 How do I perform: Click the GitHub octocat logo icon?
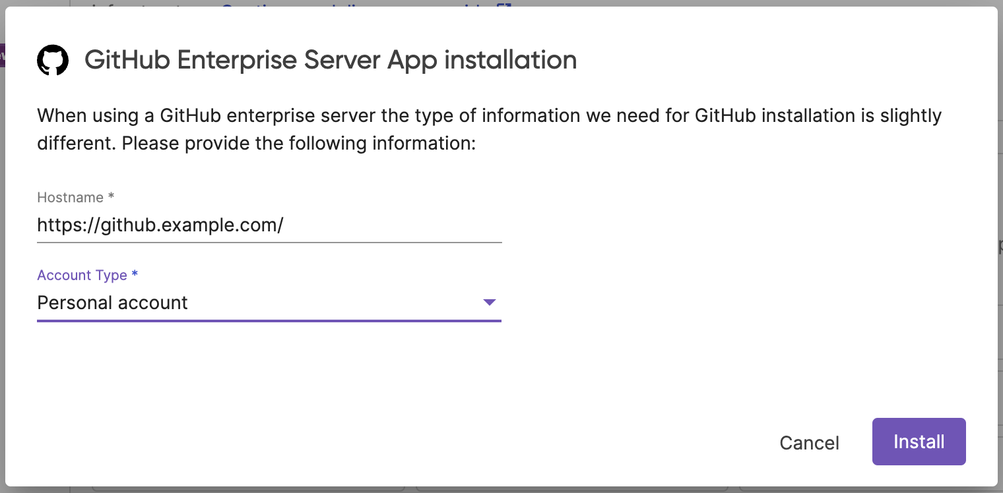coord(53,59)
